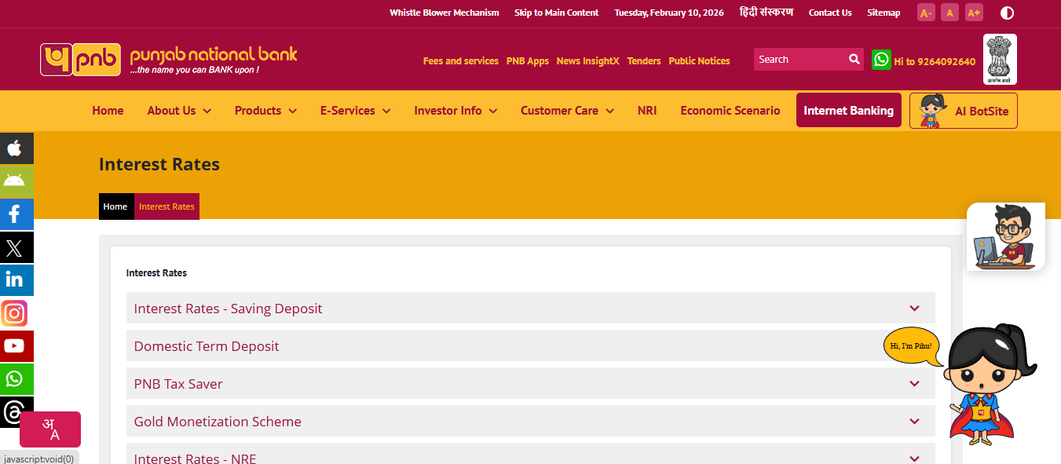Image resolution: width=1061 pixels, height=464 pixels.
Task: Open the Android app download icon
Action: pyautogui.click(x=16, y=181)
